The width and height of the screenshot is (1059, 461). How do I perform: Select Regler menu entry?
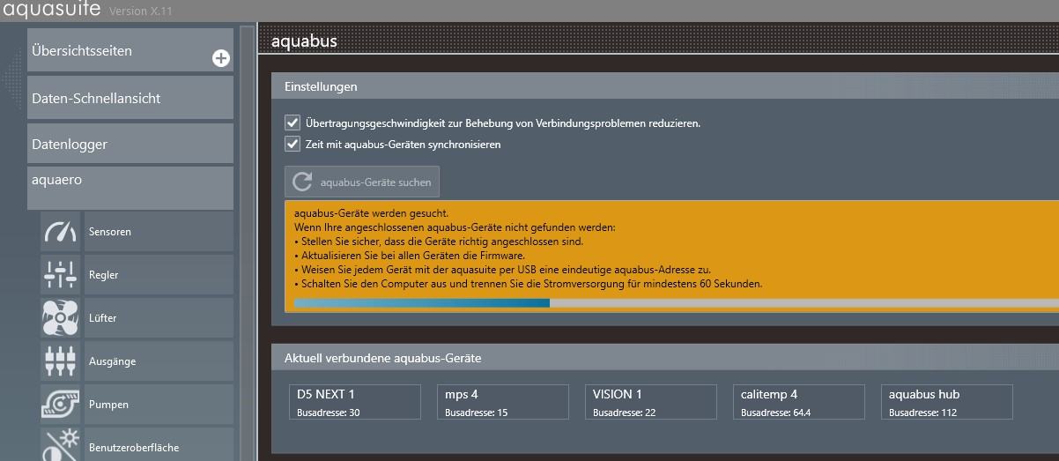[x=159, y=275]
